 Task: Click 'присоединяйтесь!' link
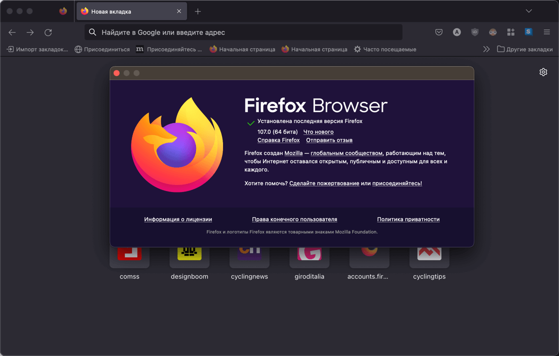pos(397,183)
